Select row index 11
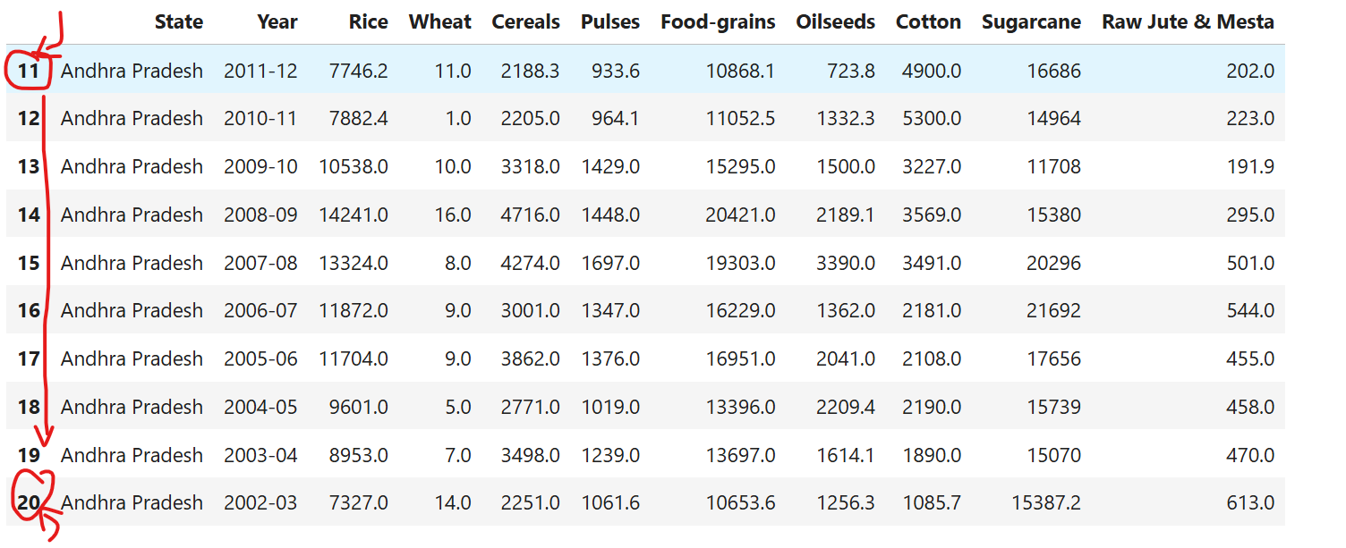The width and height of the screenshot is (1346, 548). (29, 71)
